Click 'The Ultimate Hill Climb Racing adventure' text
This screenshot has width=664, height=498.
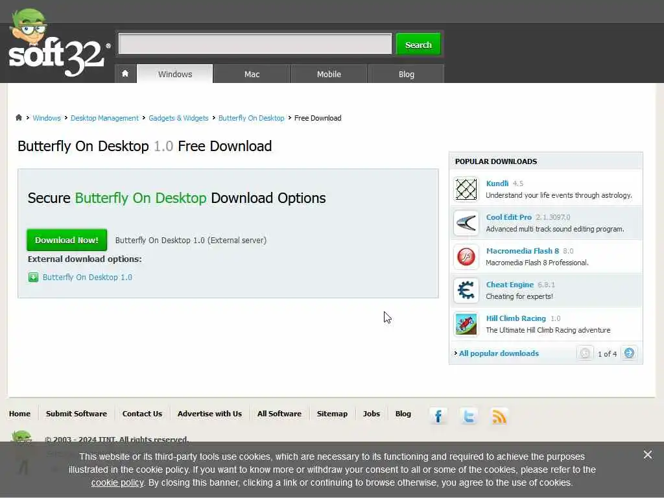point(548,330)
